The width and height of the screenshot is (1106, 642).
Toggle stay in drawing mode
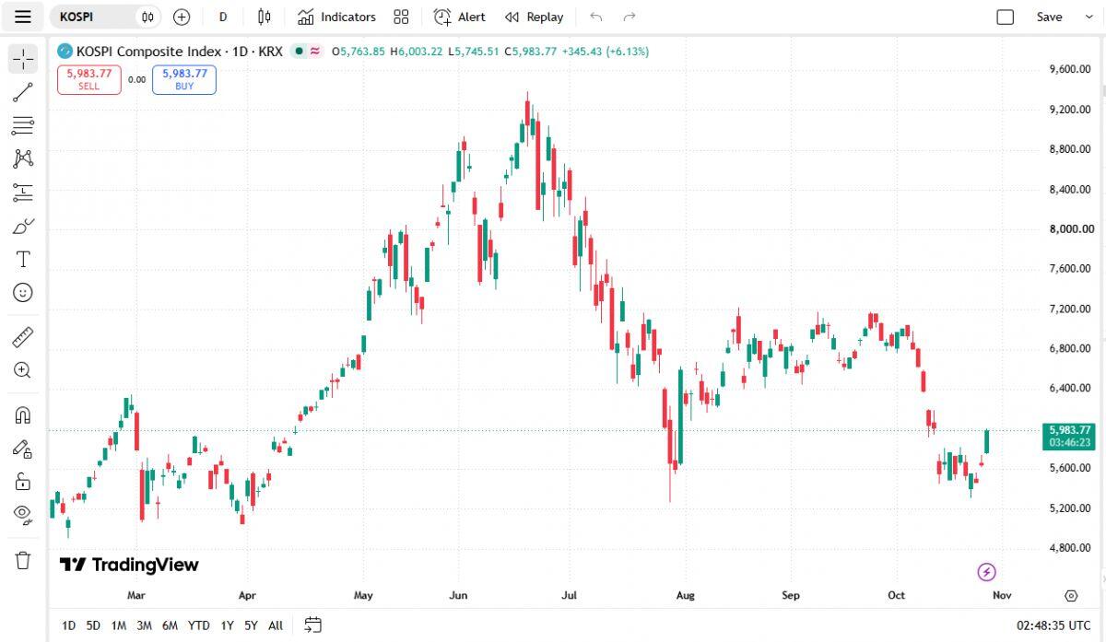(x=23, y=449)
